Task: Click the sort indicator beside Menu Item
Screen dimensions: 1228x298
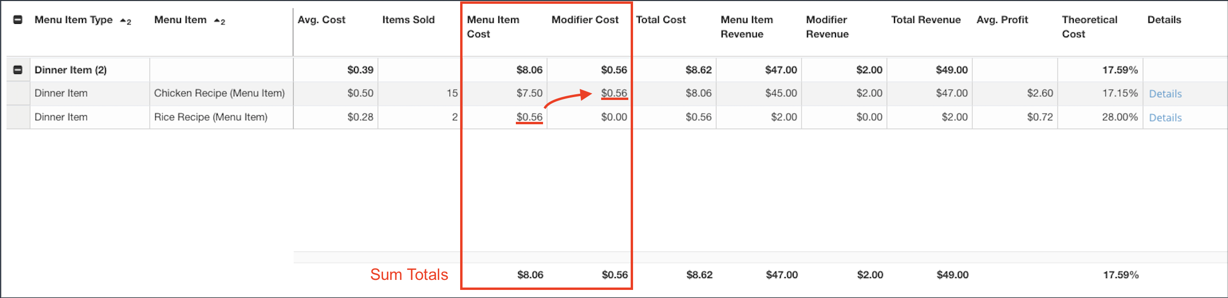Action: pos(219,20)
